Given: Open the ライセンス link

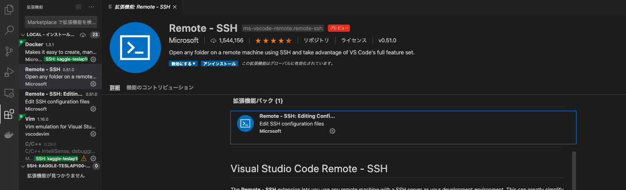Looking at the screenshot, I should pos(354,40).
